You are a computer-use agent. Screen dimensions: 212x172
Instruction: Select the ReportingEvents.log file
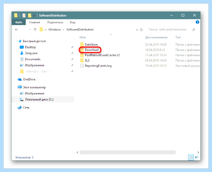[98, 66]
